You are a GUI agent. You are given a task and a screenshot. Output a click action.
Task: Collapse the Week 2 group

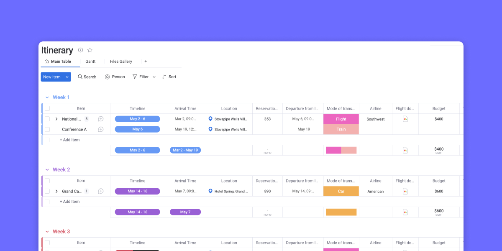click(x=47, y=169)
